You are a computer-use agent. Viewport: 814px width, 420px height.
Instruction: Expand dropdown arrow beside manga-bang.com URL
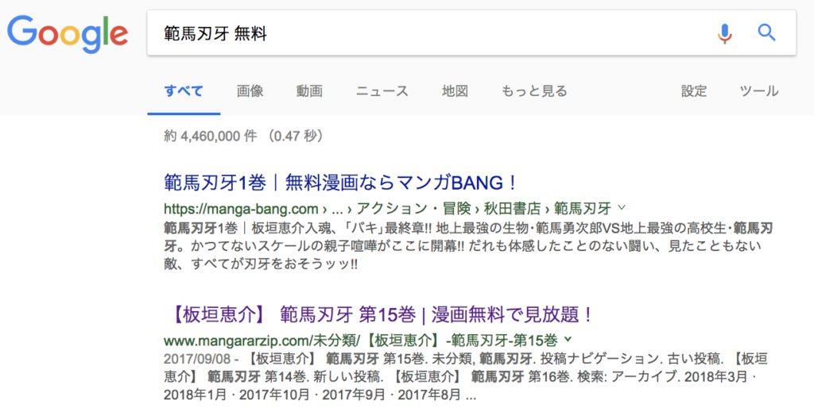622,208
